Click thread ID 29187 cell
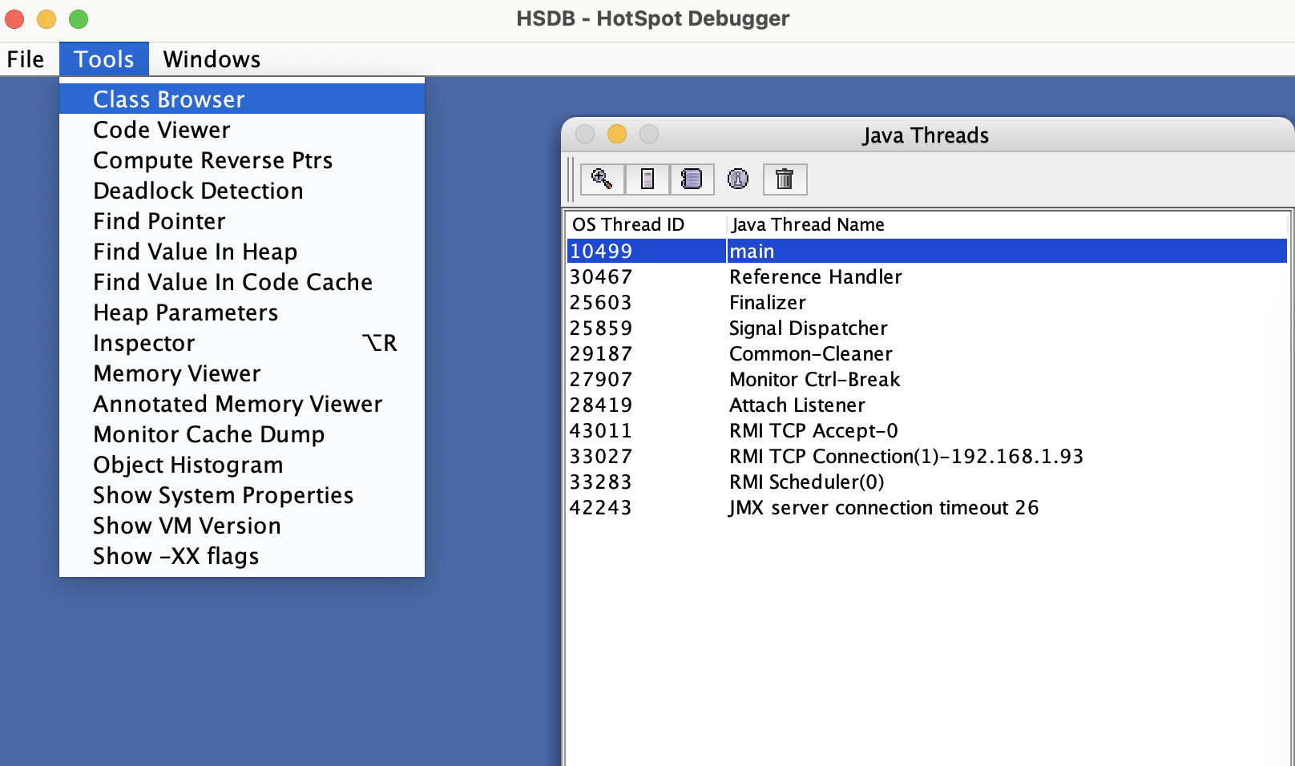The image size is (1295, 766). (647, 353)
